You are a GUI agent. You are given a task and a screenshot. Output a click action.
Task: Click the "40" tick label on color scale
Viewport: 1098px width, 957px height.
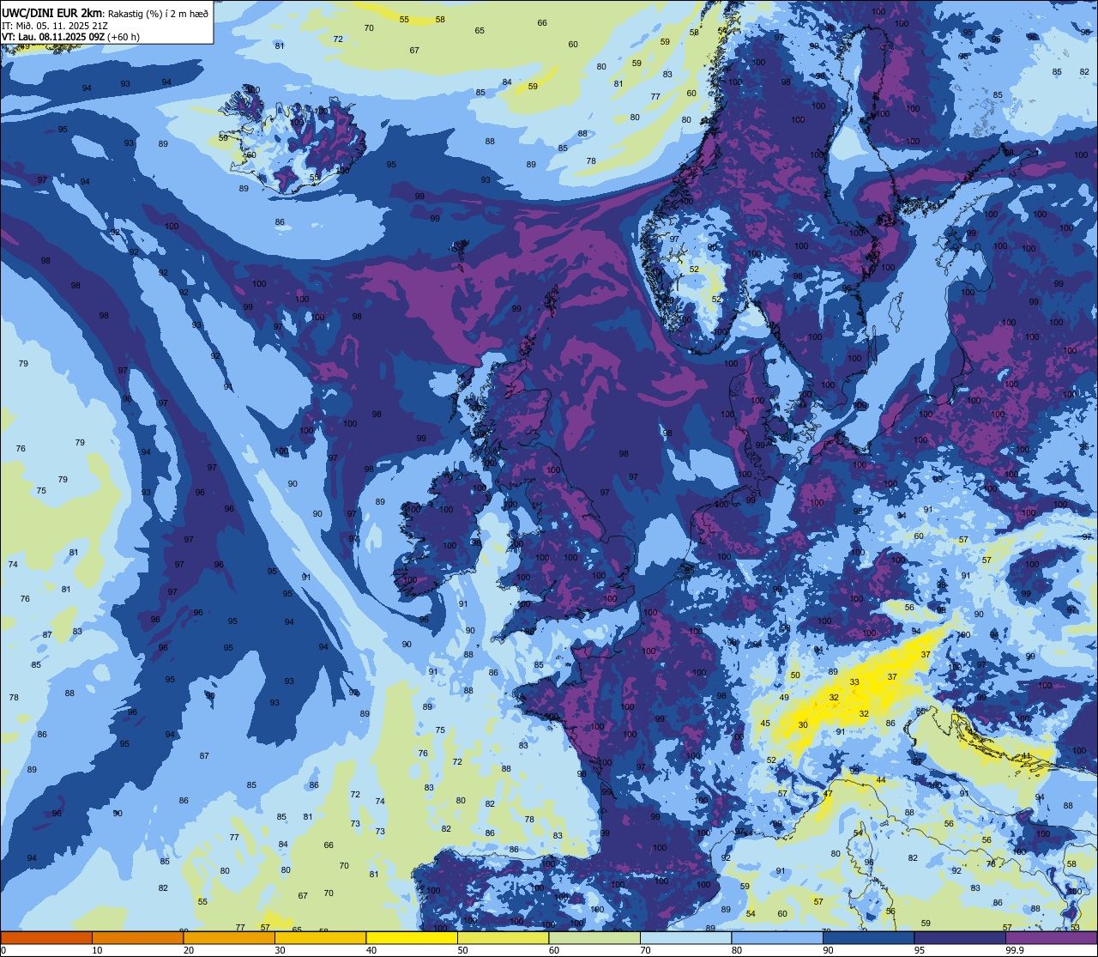[371, 950]
